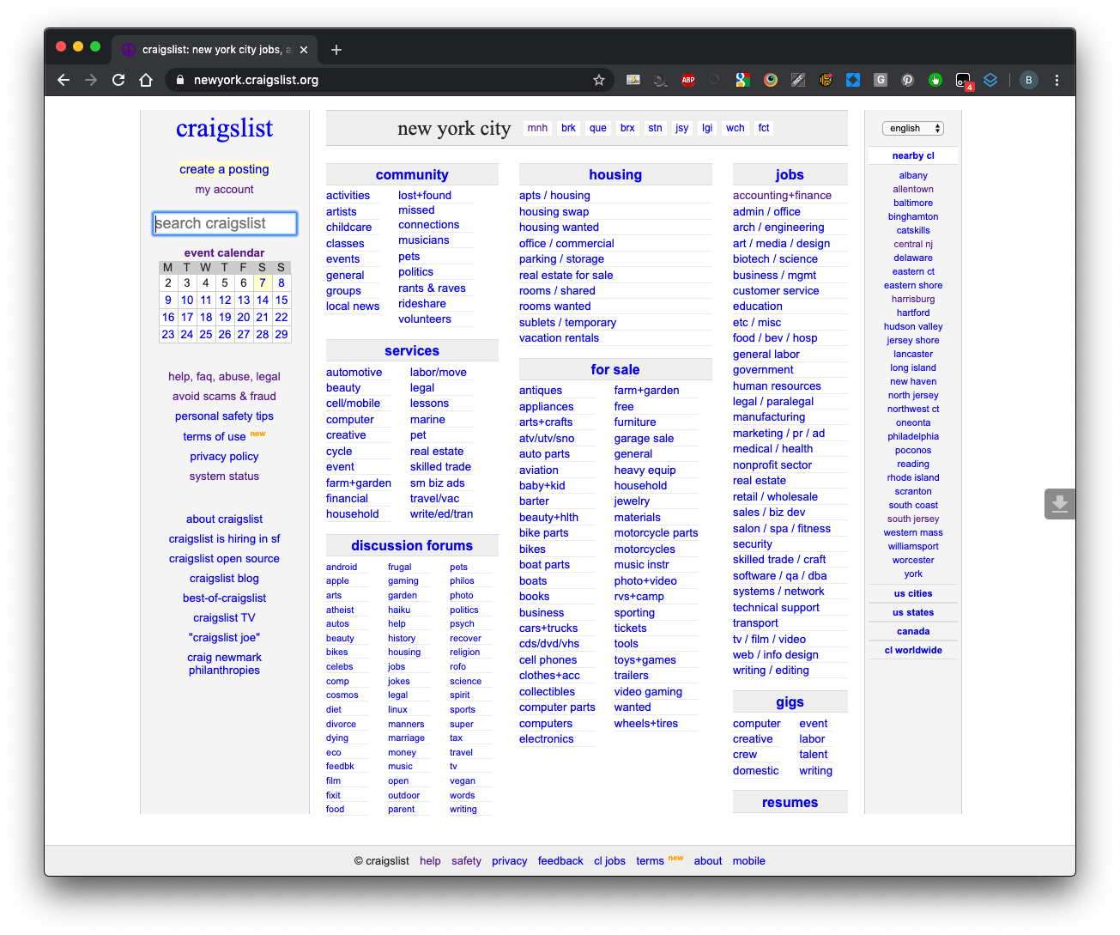
Task: Open the Chrome profile avatar B
Action: (x=1029, y=80)
